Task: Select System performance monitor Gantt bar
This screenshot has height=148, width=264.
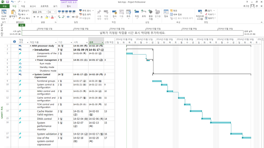Action: [221, 122]
